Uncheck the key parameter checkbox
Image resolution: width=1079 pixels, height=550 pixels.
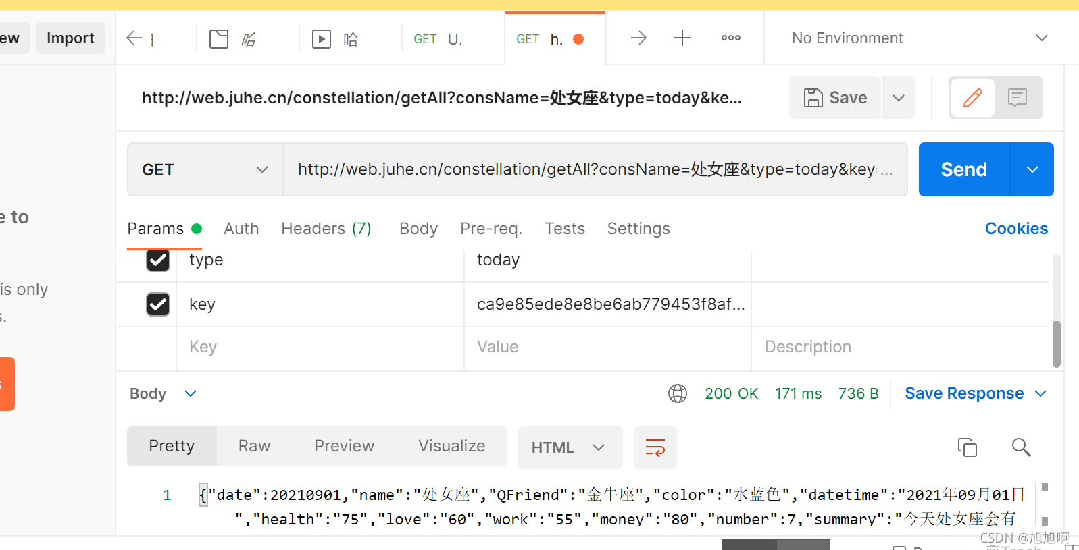coord(158,304)
